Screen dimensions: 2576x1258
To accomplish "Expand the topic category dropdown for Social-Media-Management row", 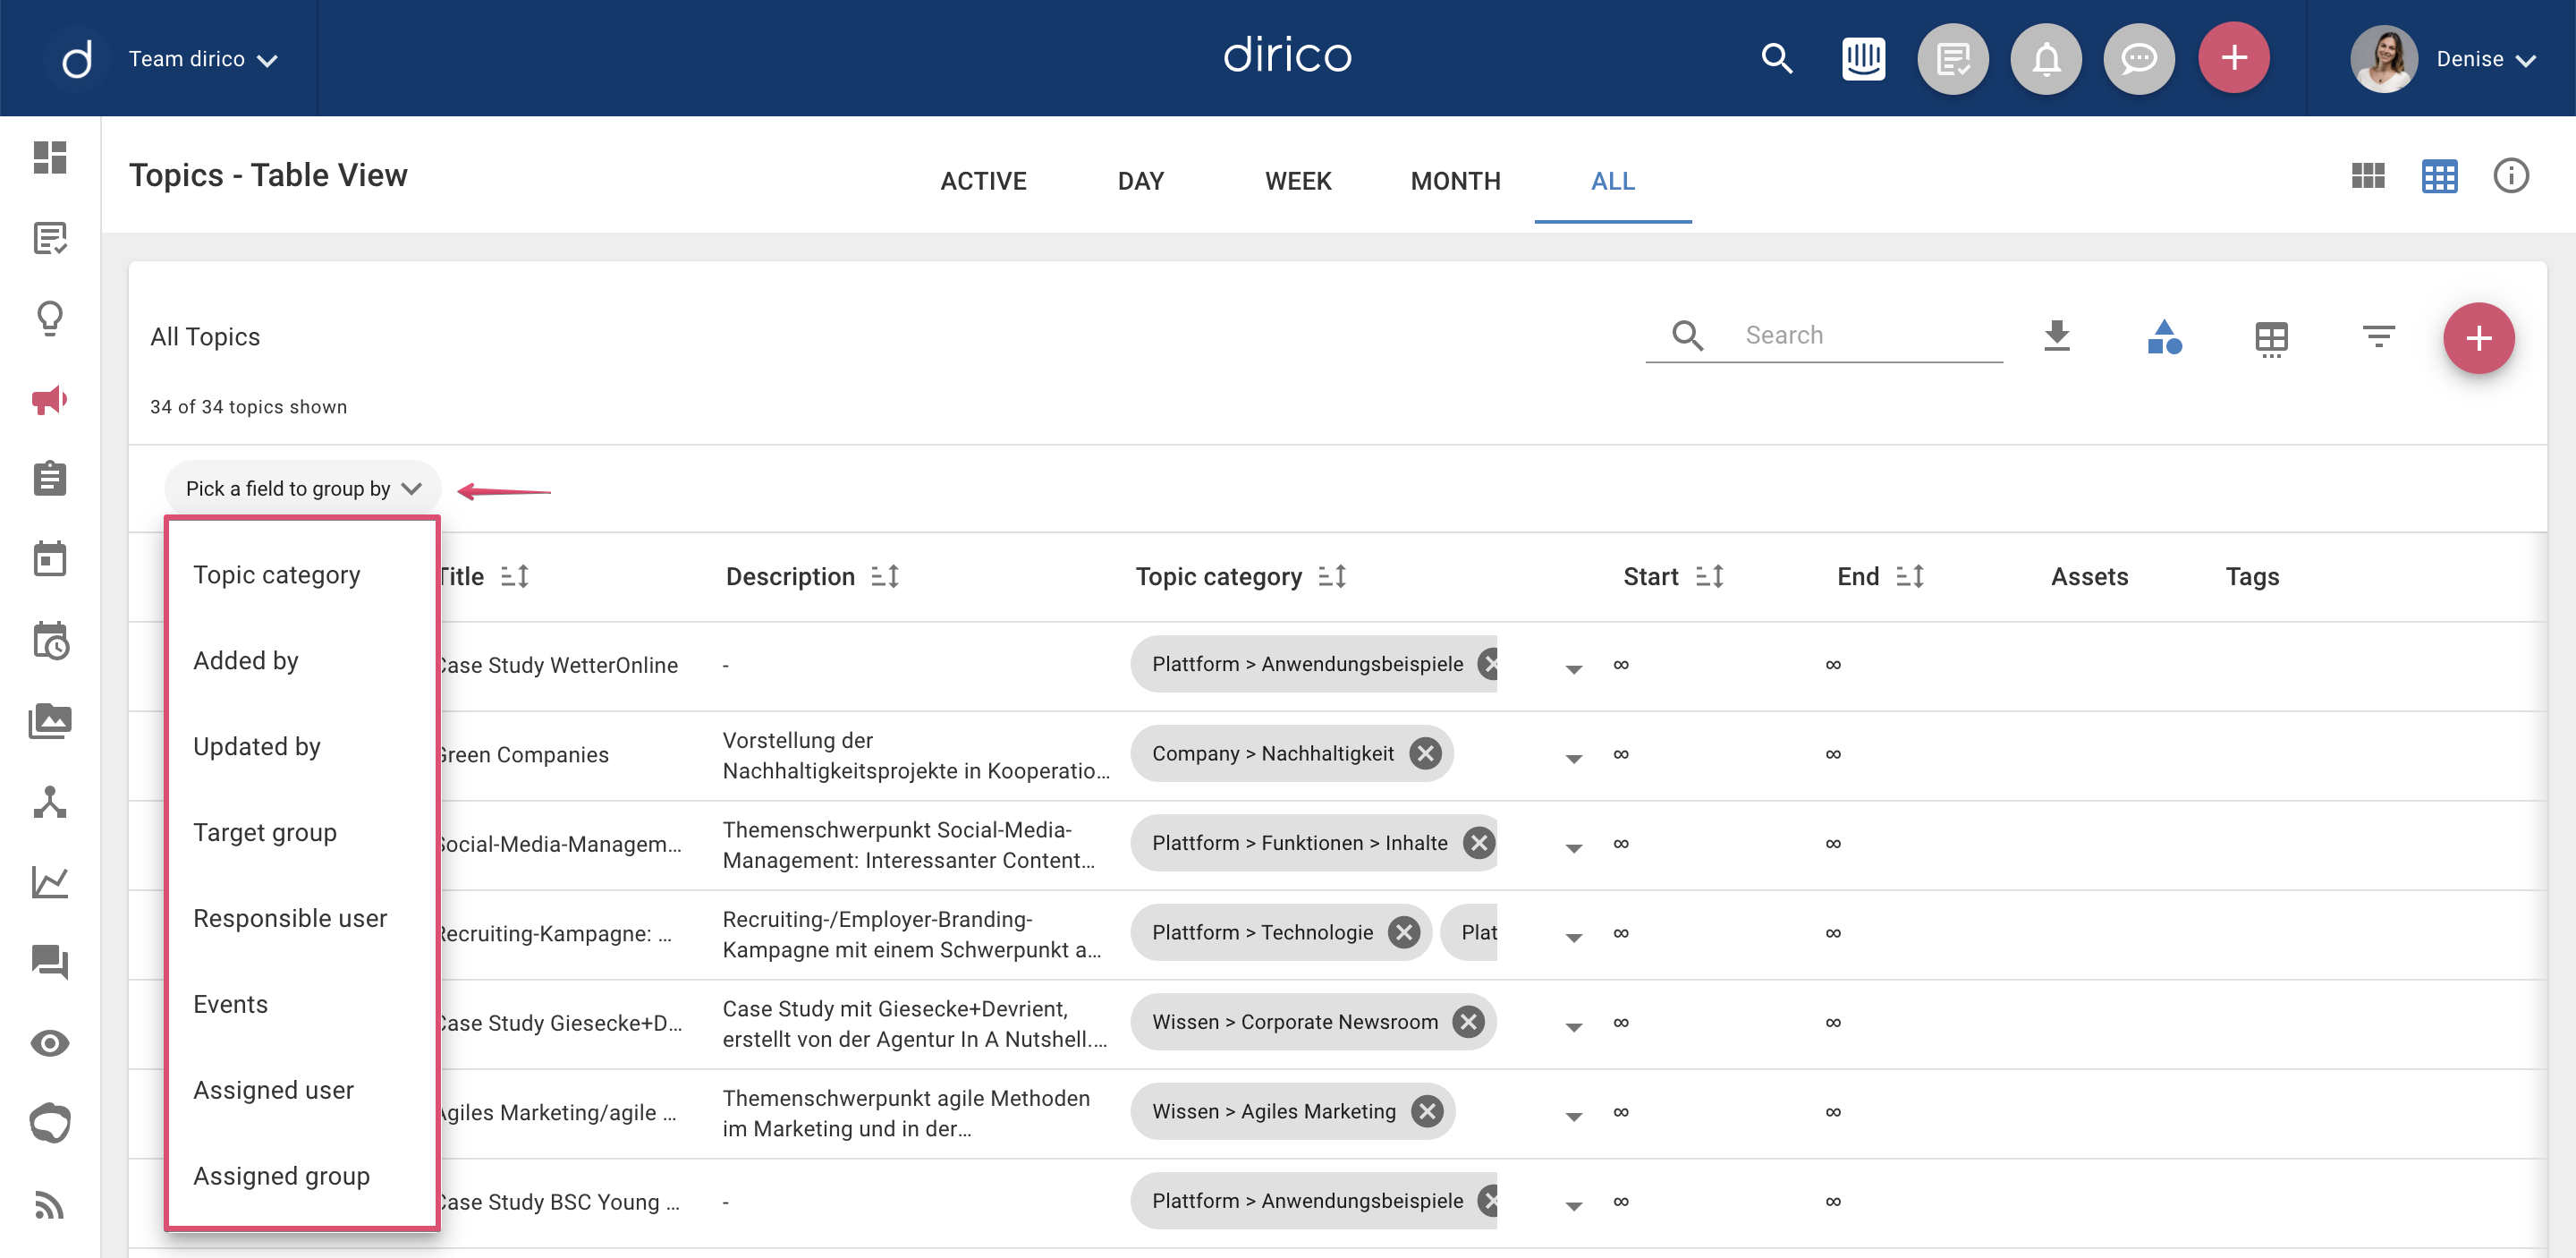I will tap(1573, 847).
